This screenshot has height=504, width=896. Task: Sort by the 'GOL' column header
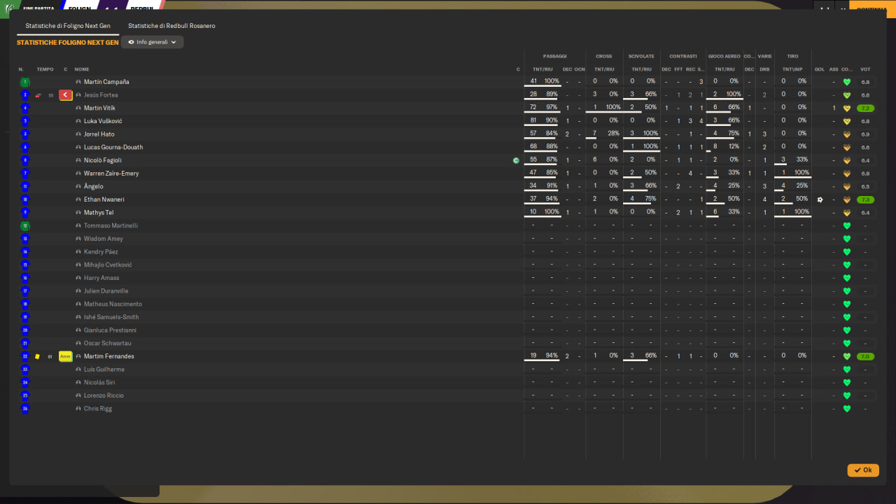click(820, 69)
